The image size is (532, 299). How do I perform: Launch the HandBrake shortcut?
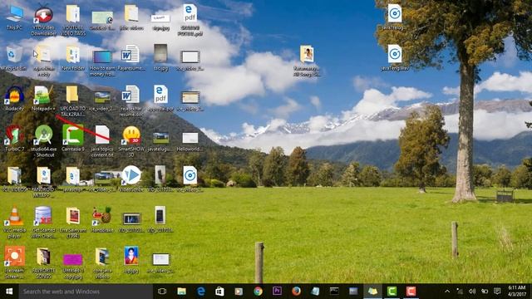click(102, 219)
